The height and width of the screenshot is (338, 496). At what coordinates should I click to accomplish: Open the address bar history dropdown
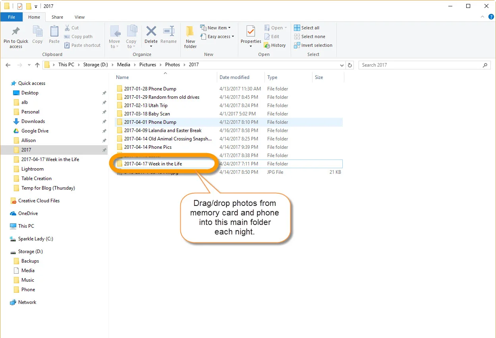(x=342, y=65)
